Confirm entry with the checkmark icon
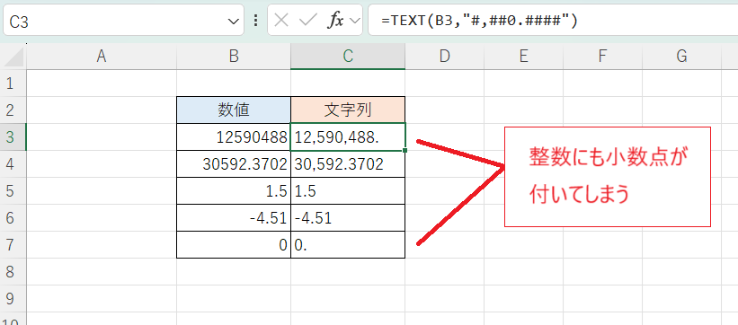738x325 pixels. click(x=307, y=21)
